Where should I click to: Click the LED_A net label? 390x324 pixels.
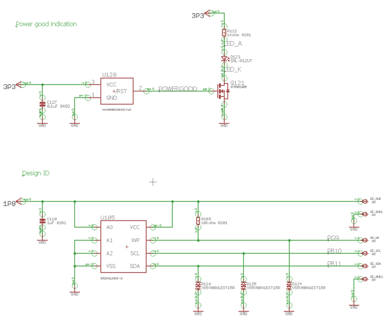(x=234, y=43)
